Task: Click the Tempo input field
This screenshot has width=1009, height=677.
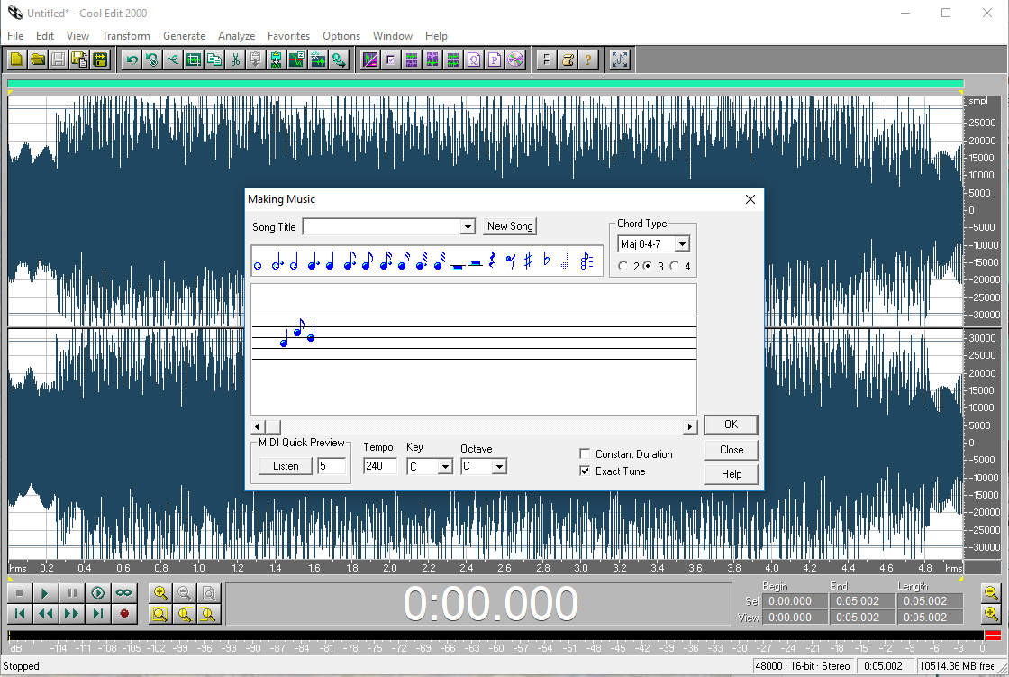Action: click(379, 466)
